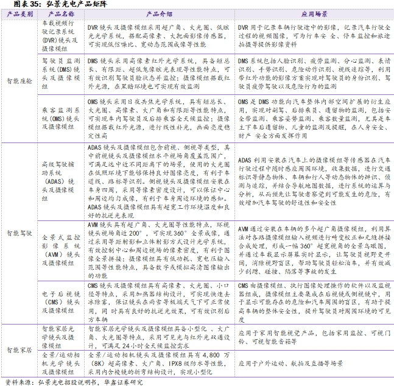The image size is (394, 386).
Task: Select the 产品介绍 column header
Action: tap(160, 14)
